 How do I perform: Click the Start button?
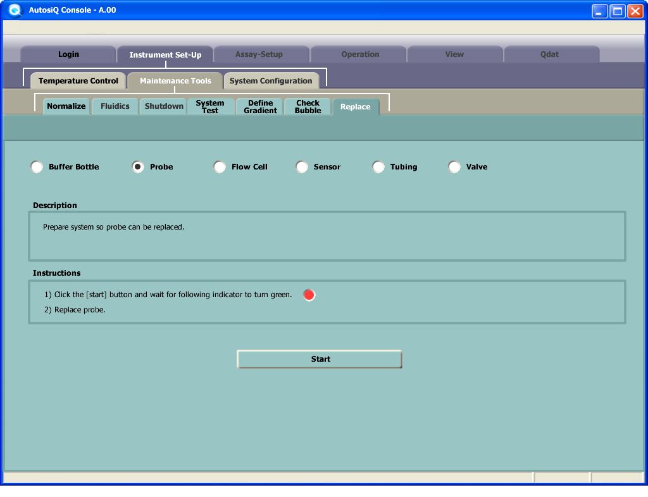(320, 359)
